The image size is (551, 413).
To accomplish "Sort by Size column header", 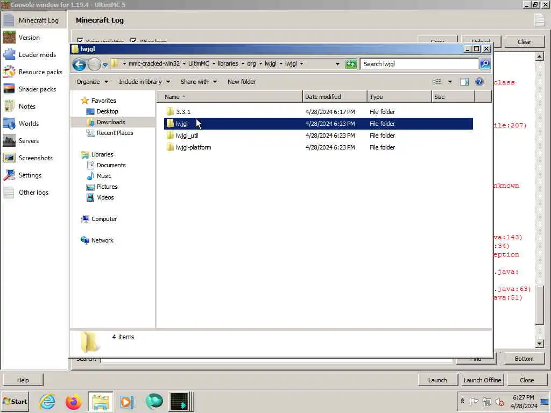I will click(453, 97).
